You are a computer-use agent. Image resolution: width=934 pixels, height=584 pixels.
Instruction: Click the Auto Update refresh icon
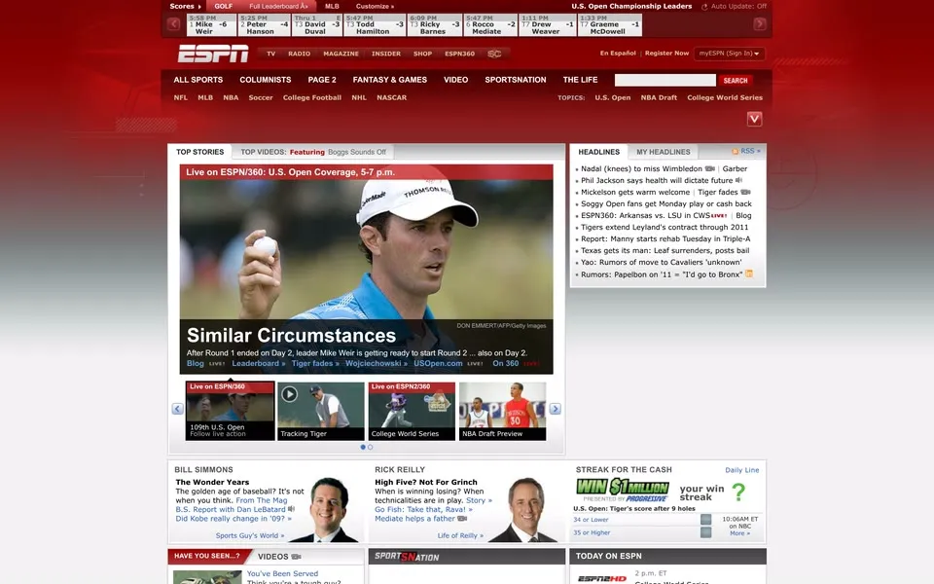pyautogui.click(x=704, y=7)
